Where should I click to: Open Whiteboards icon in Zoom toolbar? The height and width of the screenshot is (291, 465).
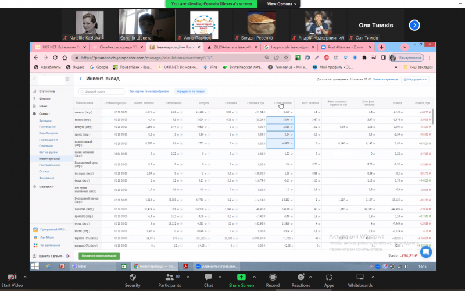pyautogui.click(x=360, y=277)
